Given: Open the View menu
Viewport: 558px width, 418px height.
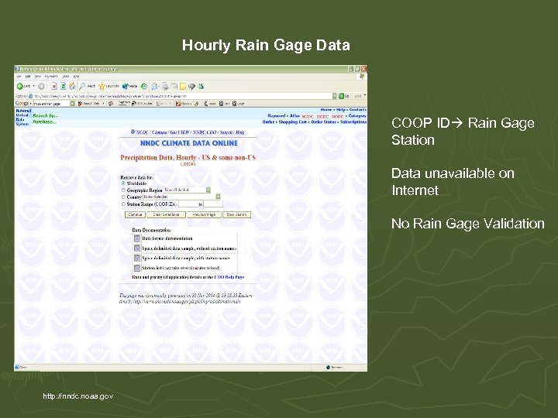Looking at the screenshot, I should pyautogui.click(x=38, y=77).
